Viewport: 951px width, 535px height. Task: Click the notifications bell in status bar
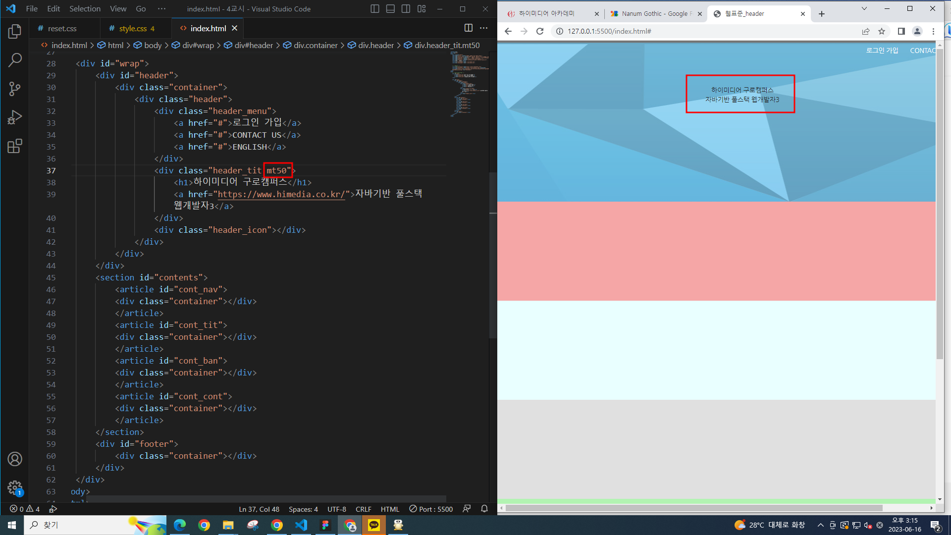484,509
